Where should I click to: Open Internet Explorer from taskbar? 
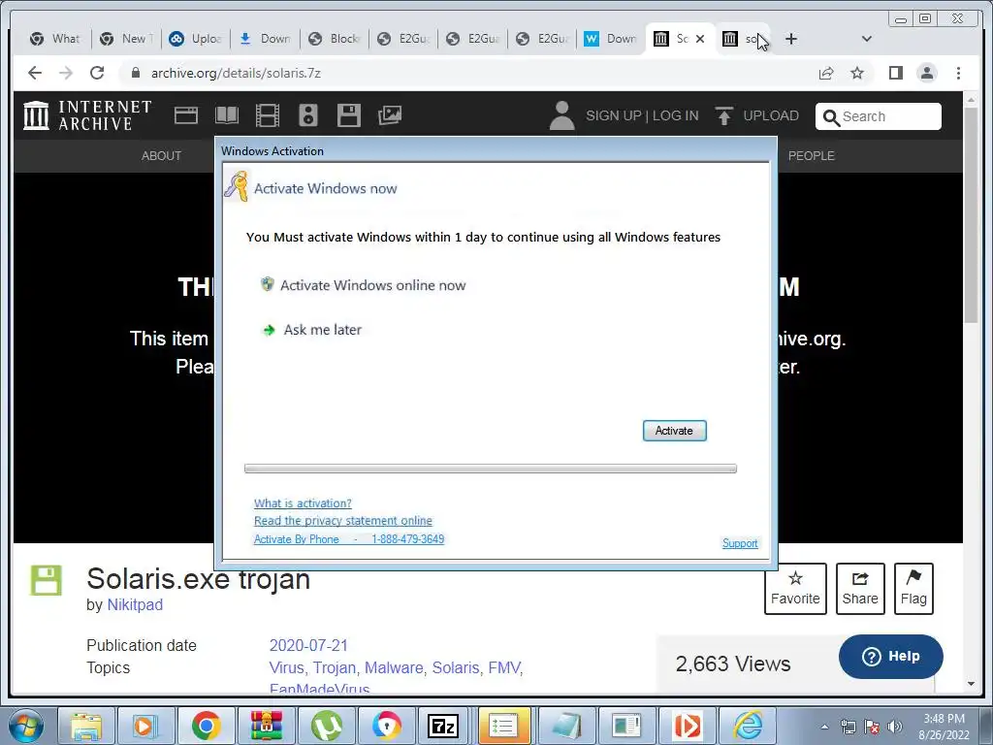(x=748, y=726)
